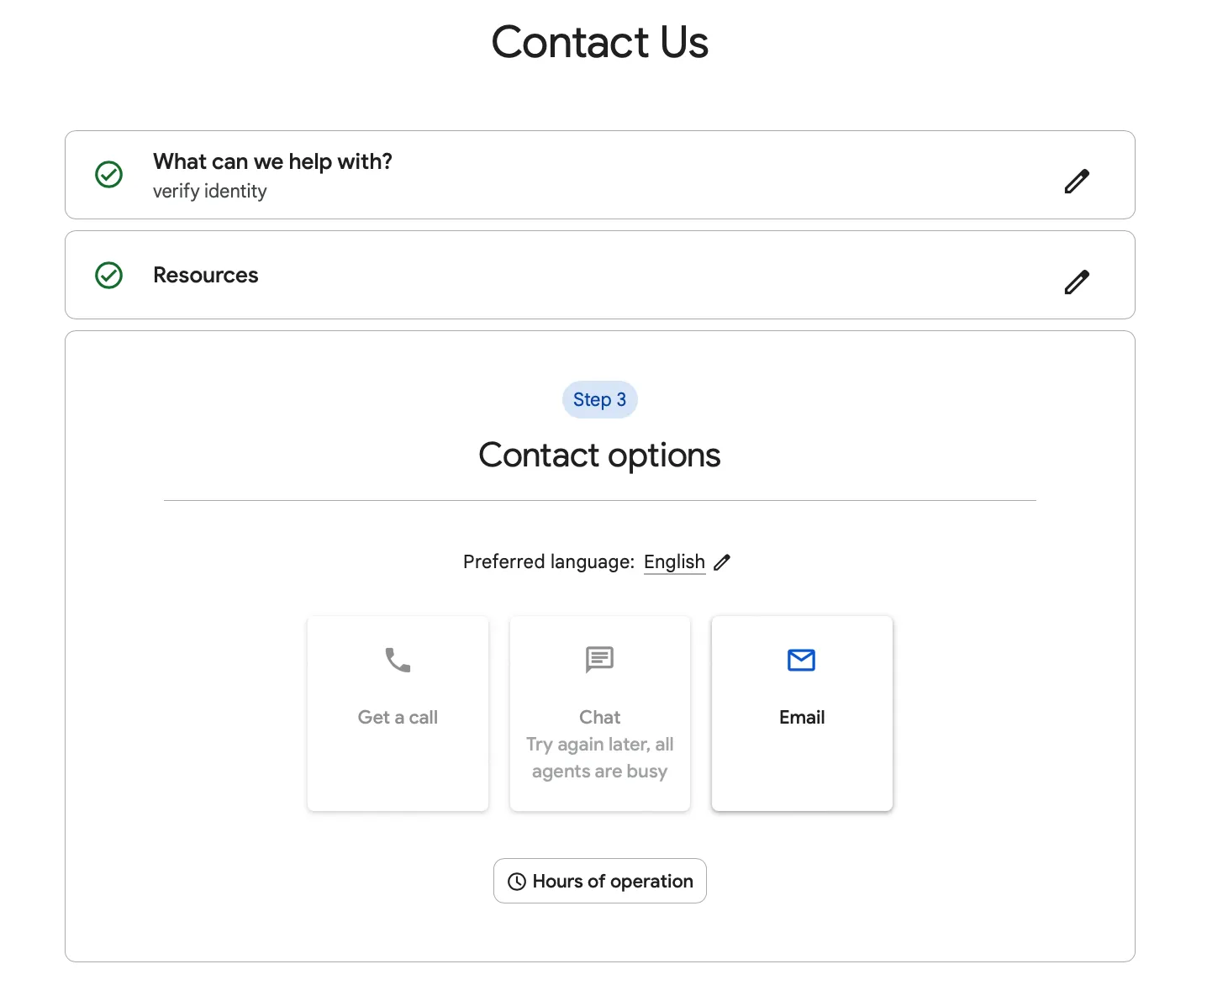Click the clock icon in Hours of operation
Viewport: 1207px width, 985px height.
point(517,882)
